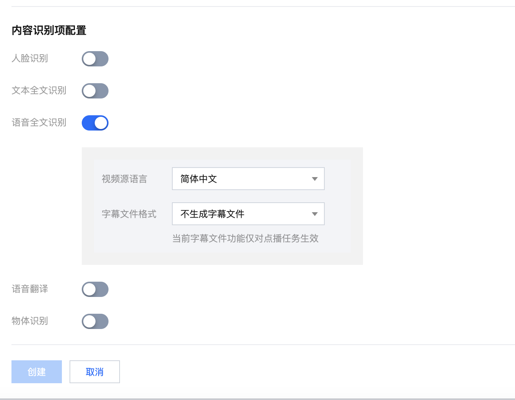The height and width of the screenshot is (400, 515).
Task: Click the 取消 button
Action: pos(95,372)
